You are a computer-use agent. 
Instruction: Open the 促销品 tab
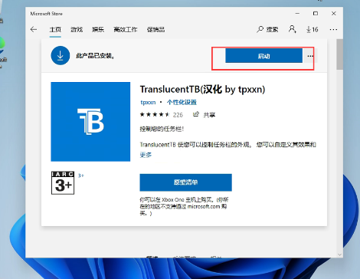(155, 30)
